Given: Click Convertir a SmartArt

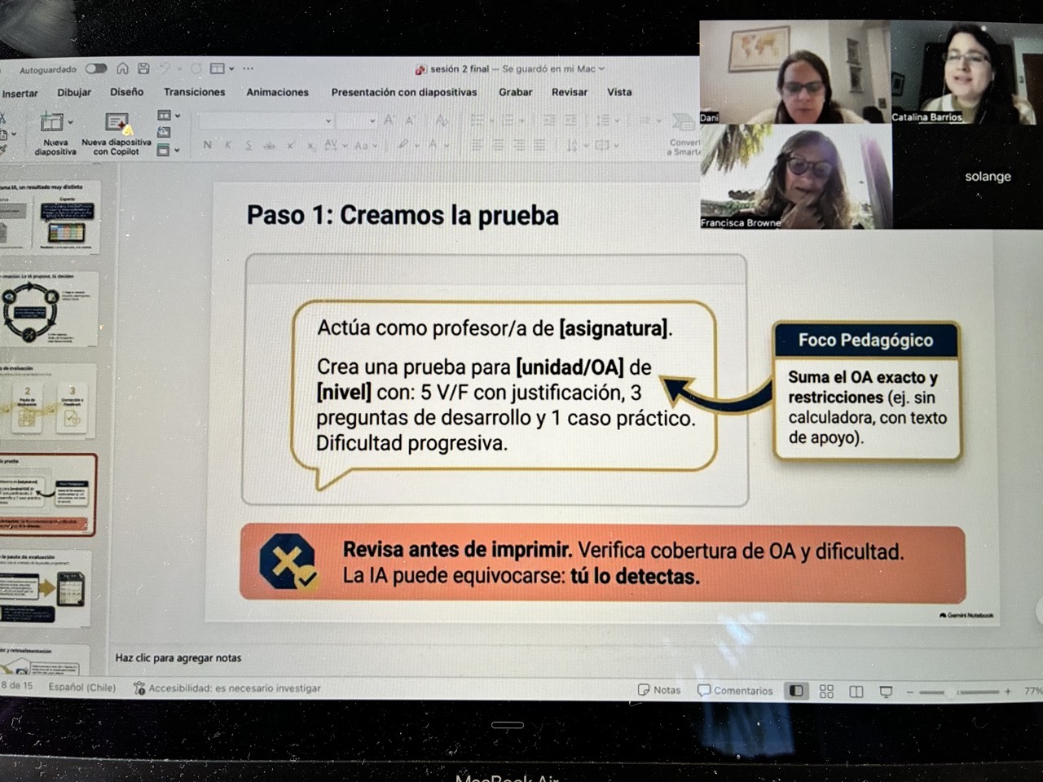Looking at the screenshot, I should click(x=684, y=134).
